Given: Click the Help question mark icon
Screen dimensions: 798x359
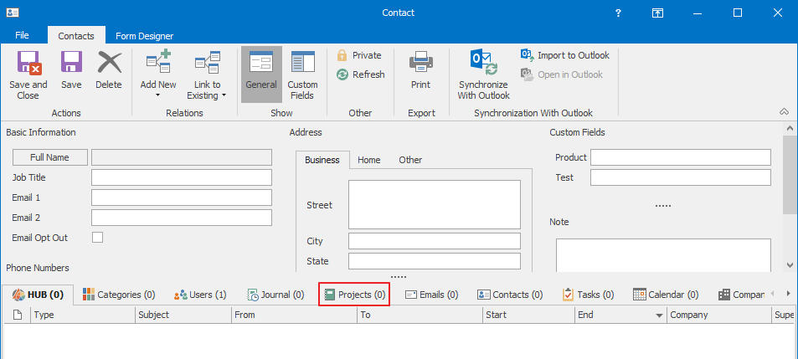Looking at the screenshot, I should (618, 13).
